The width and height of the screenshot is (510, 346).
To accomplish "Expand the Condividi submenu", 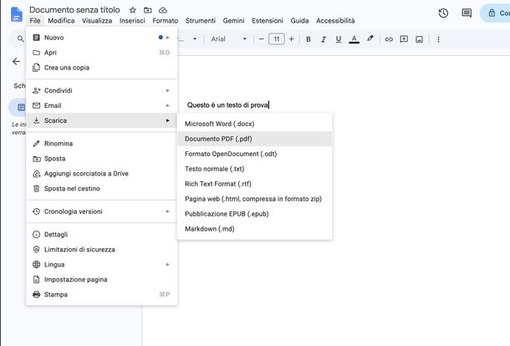I will 101,90.
